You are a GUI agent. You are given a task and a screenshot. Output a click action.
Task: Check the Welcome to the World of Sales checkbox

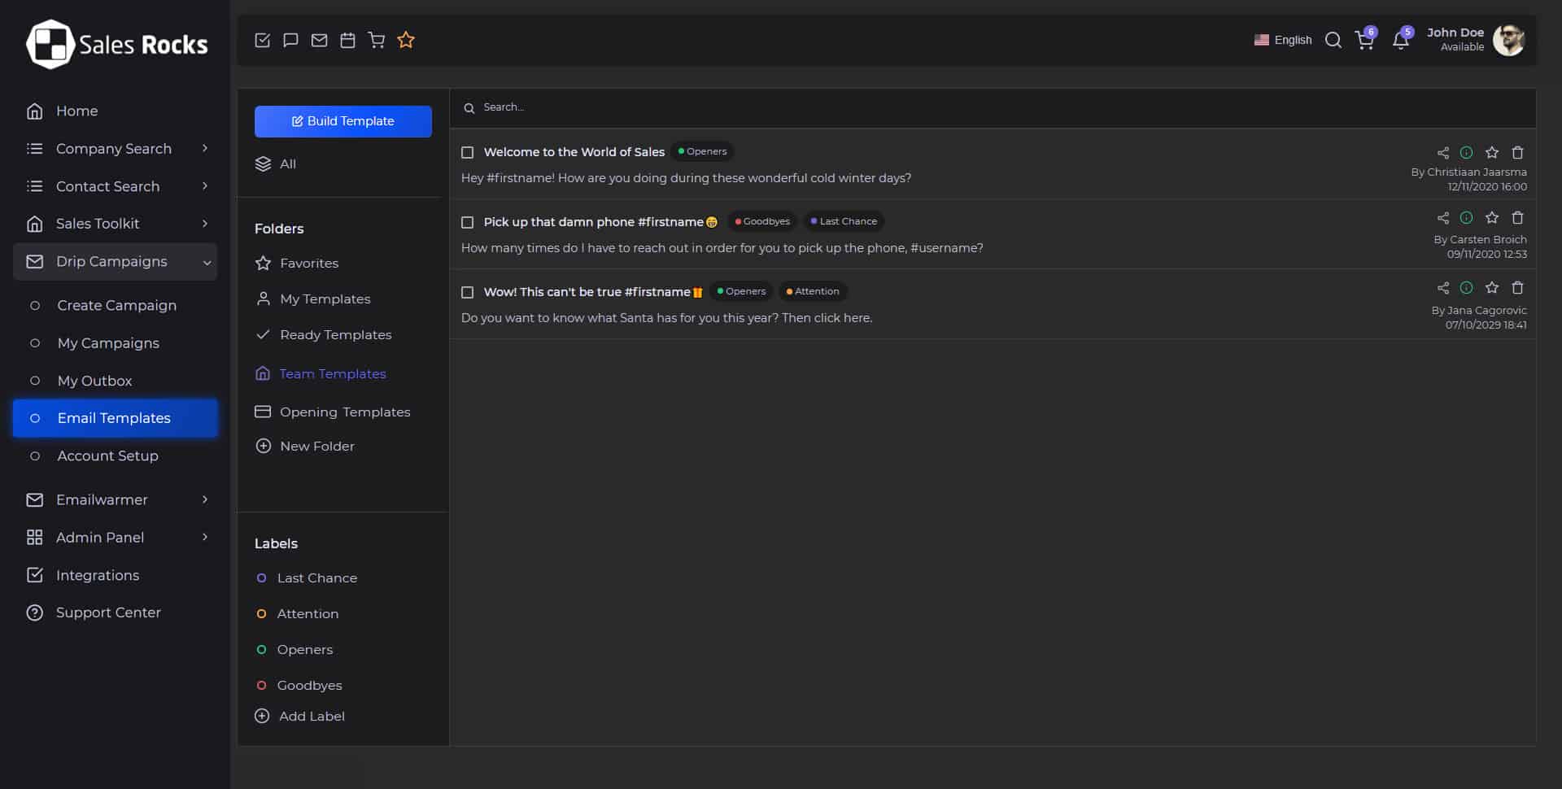468,153
